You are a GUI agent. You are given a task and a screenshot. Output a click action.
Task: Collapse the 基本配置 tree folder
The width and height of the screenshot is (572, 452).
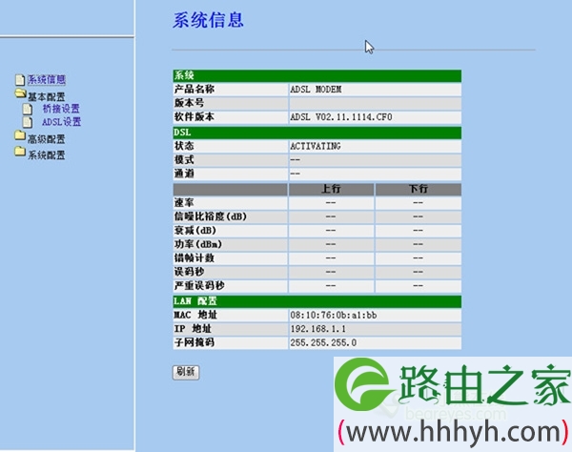click(47, 96)
